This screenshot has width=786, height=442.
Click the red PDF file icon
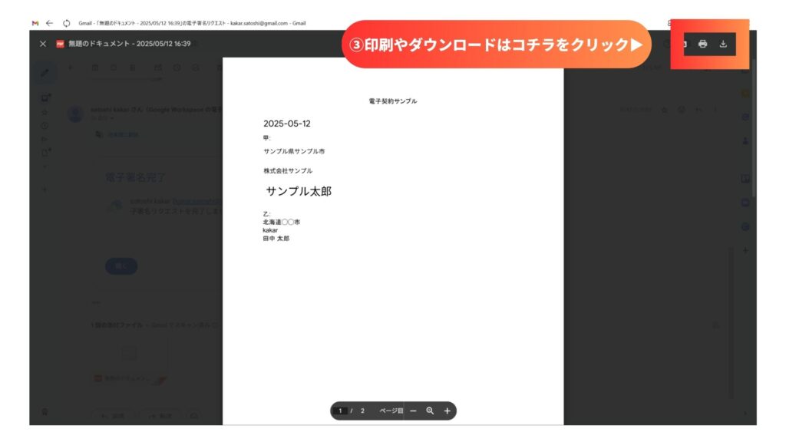click(x=60, y=44)
